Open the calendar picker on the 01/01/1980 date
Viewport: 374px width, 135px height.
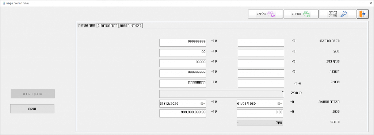click(279, 104)
